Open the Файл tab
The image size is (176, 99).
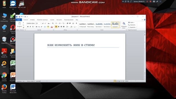tap(19, 20)
